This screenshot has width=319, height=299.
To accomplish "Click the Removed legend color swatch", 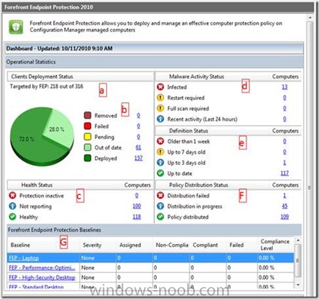I will (x=87, y=115).
